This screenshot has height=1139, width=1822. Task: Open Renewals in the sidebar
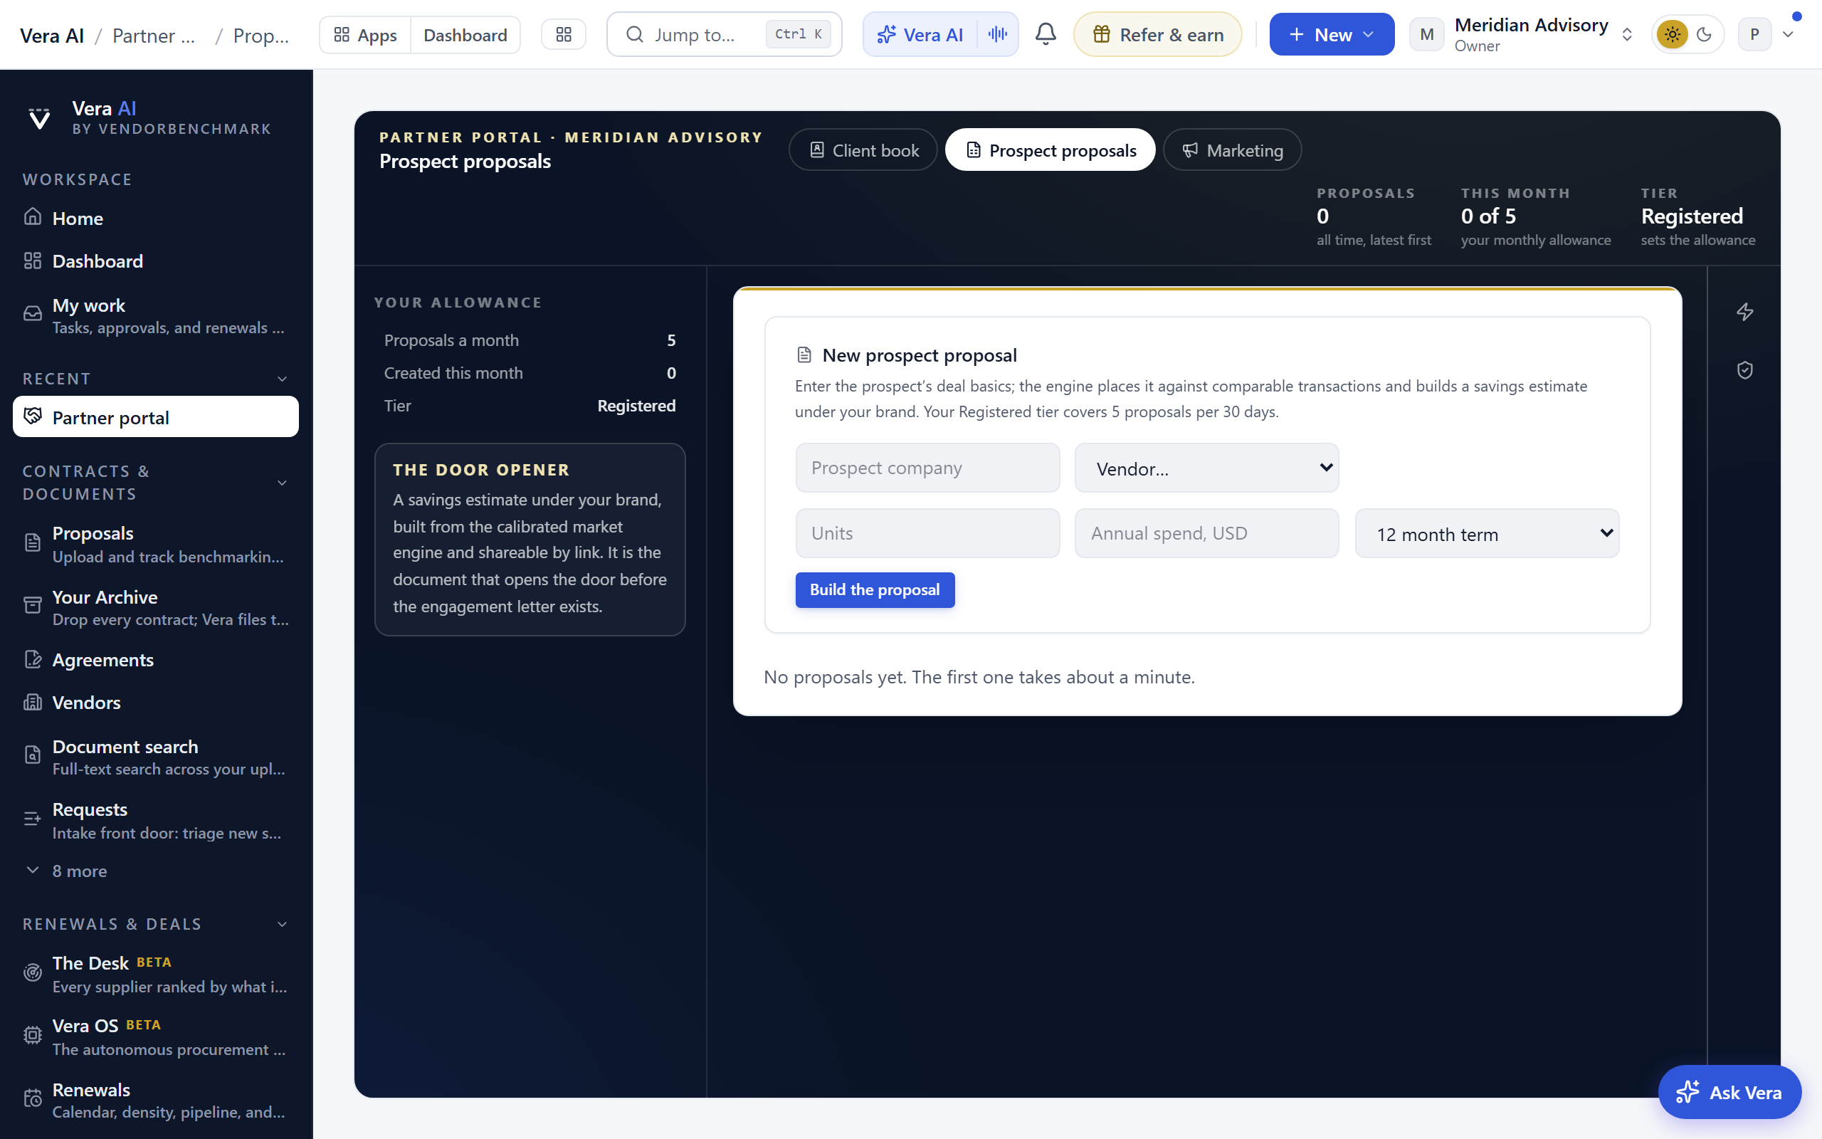tap(156, 1100)
